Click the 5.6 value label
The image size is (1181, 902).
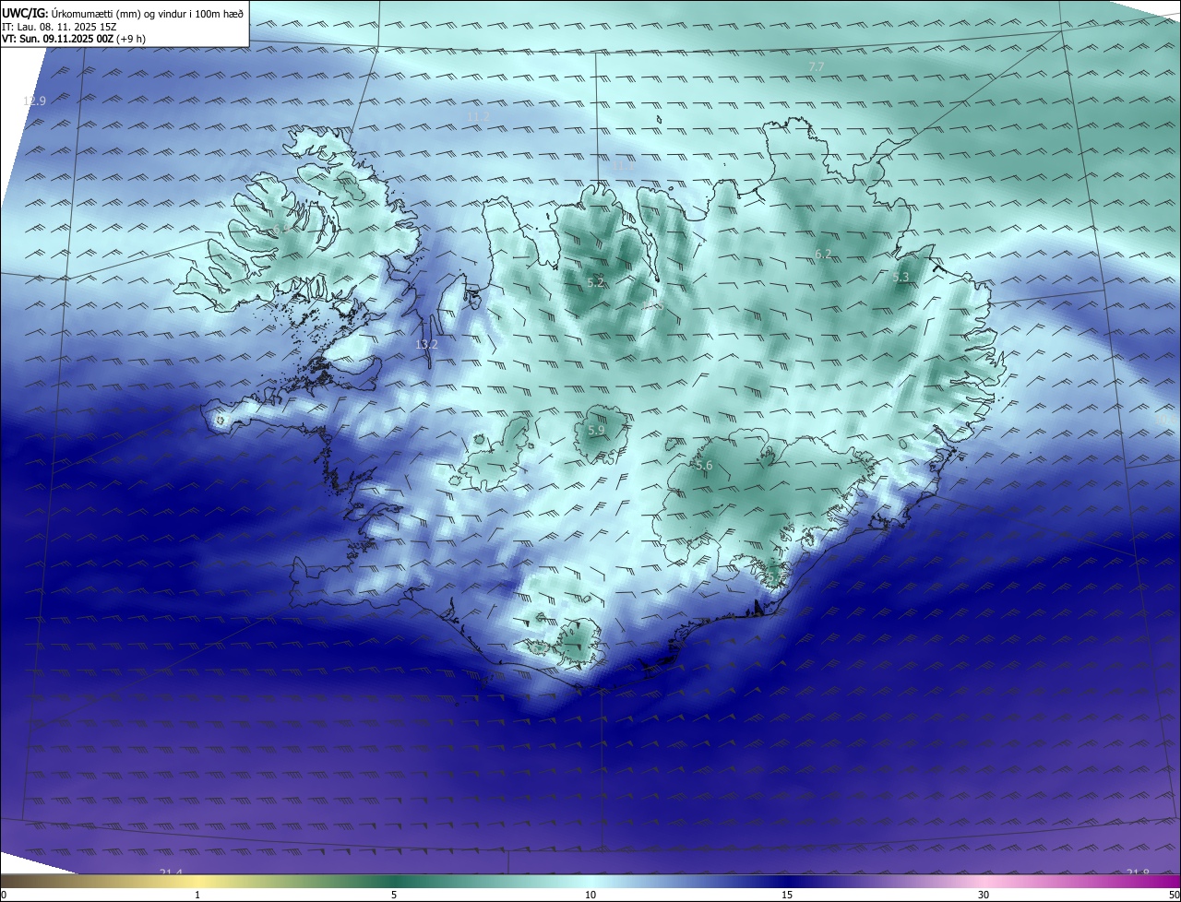[704, 466]
